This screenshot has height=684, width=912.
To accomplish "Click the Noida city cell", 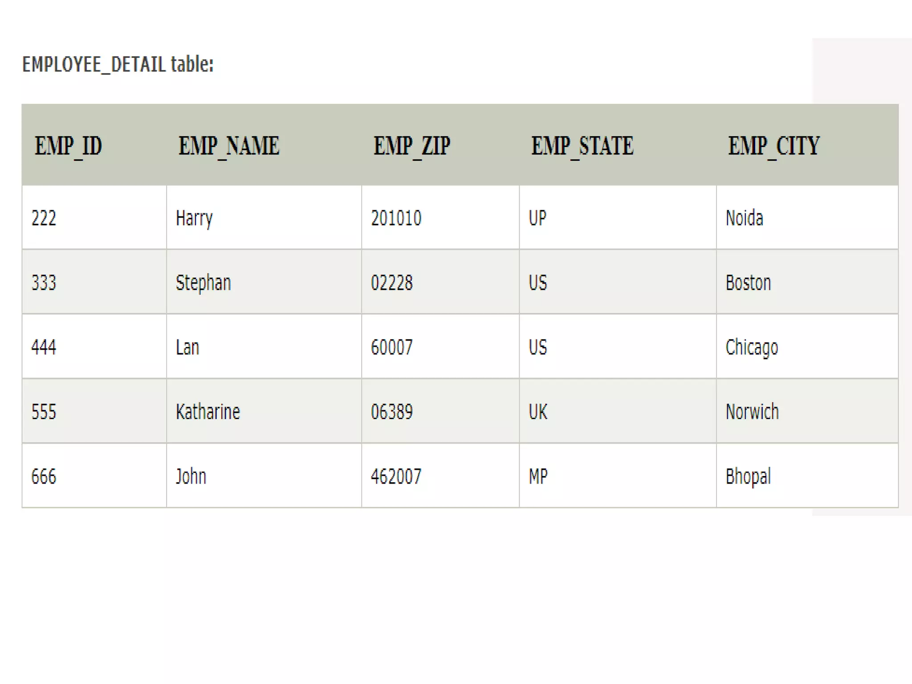I will click(807, 218).
